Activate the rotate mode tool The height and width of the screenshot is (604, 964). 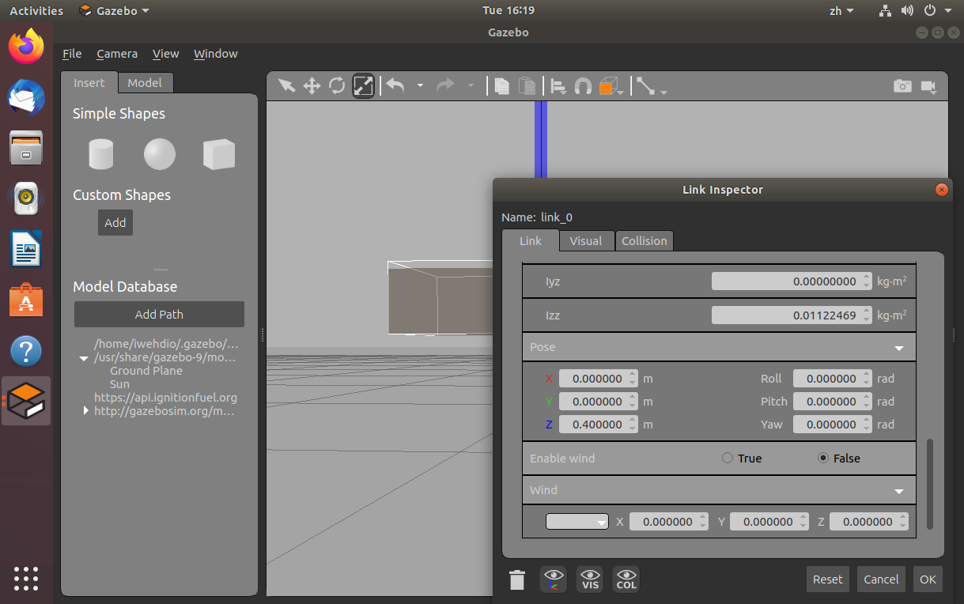(337, 85)
